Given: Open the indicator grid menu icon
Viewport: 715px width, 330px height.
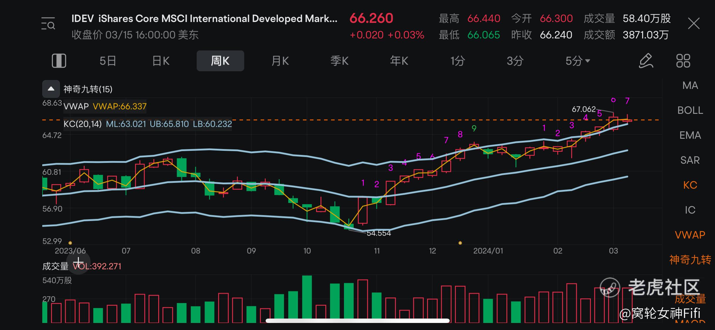Looking at the screenshot, I should click(x=684, y=61).
